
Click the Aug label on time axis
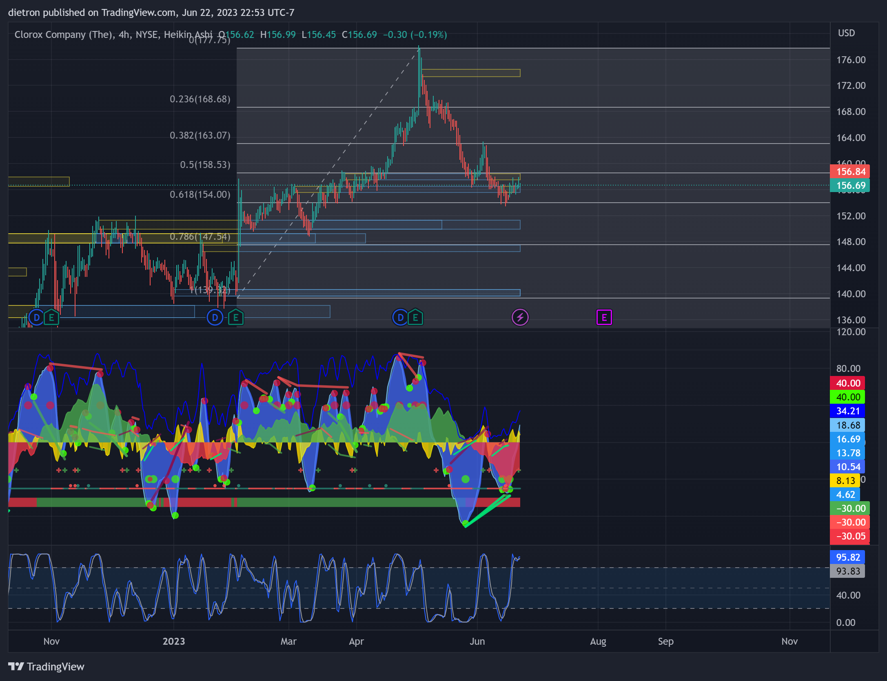click(598, 641)
